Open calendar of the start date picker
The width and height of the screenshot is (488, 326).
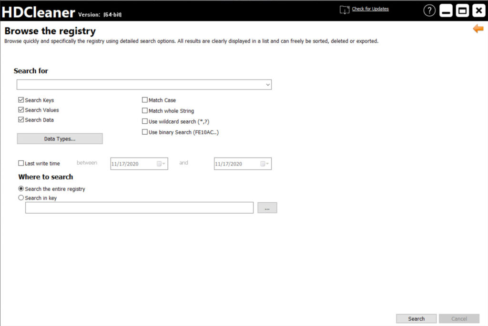[161, 164]
